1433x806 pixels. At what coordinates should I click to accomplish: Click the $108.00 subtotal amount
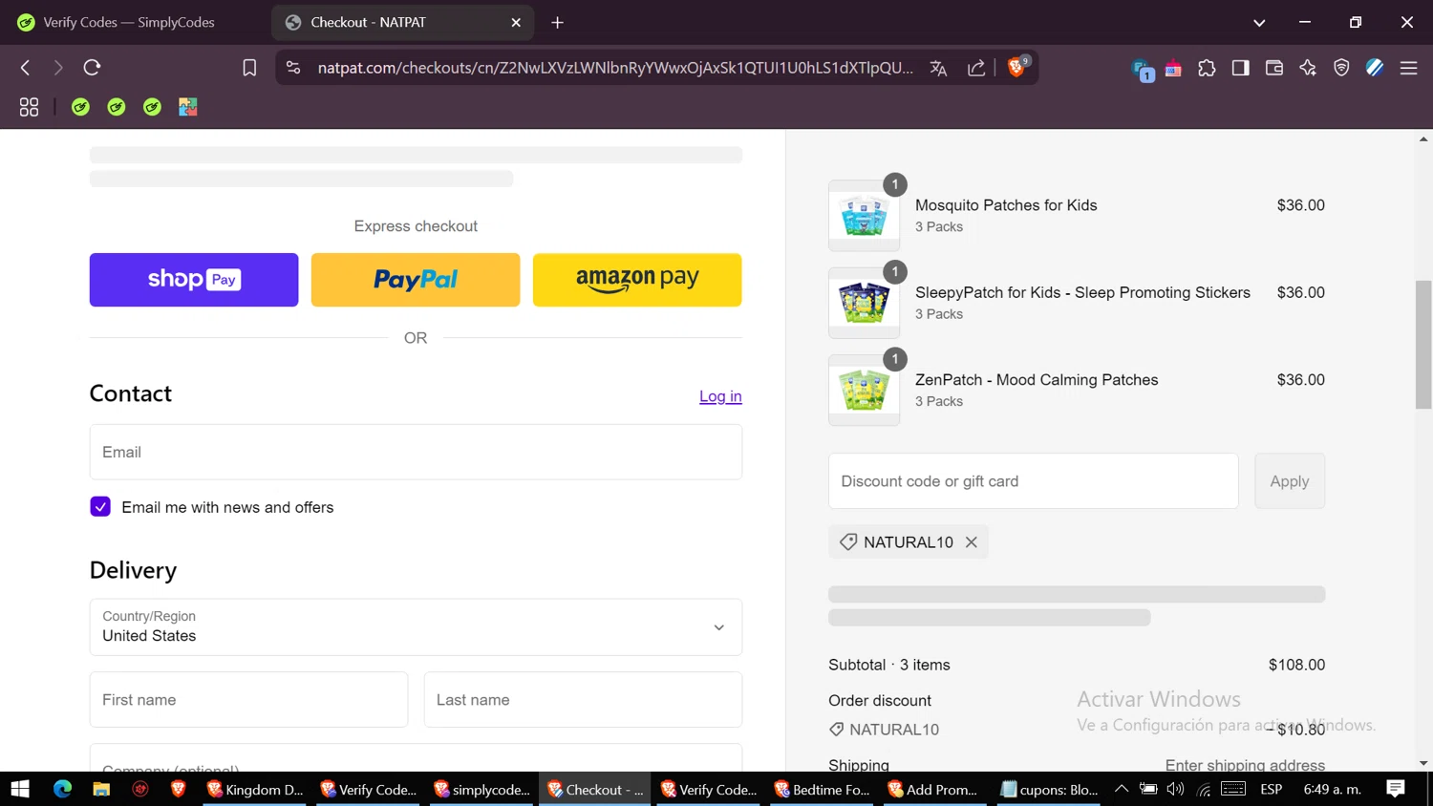tap(1296, 665)
